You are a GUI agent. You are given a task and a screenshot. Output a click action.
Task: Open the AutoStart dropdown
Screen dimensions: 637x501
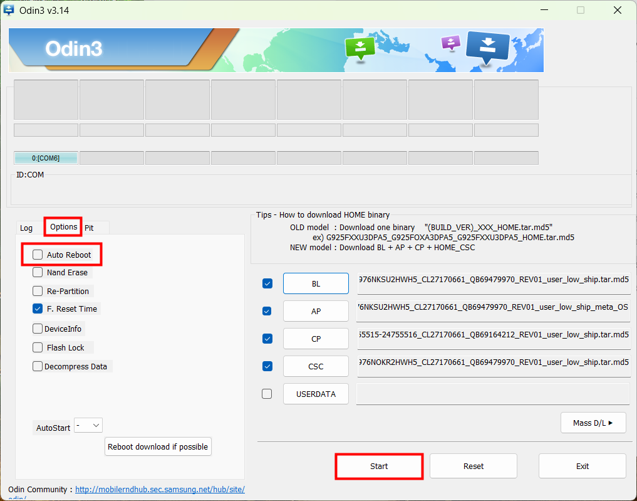click(x=88, y=425)
